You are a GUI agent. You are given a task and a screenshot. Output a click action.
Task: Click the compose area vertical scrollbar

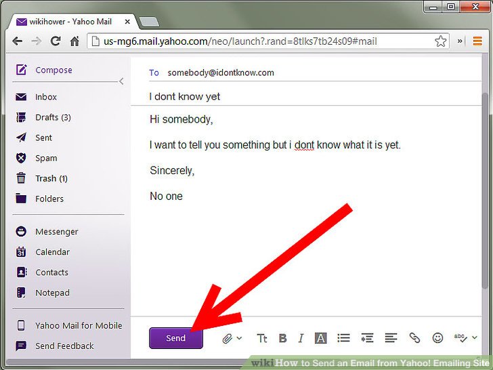click(x=486, y=189)
